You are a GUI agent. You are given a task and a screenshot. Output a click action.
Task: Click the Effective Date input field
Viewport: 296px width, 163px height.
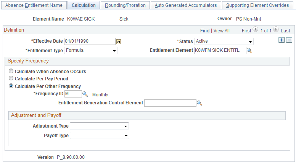[90, 41]
